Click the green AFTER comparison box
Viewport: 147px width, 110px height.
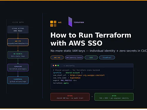click(114, 97)
